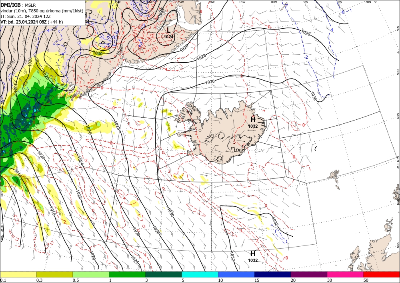Click the '0.5' legend value
Viewport: 400px width, 283px height.
pyautogui.click(x=76, y=280)
